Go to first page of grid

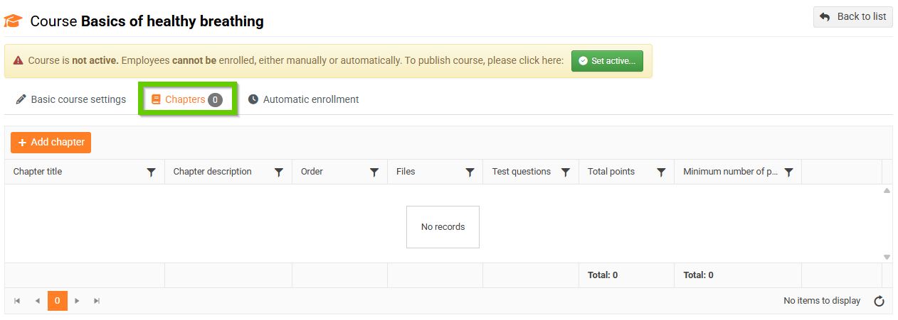click(17, 301)
